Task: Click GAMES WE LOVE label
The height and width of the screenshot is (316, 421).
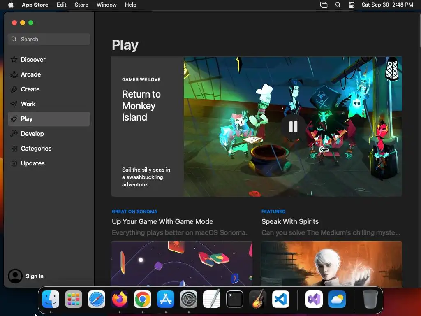Action: pyautogui.click(x=141, y=79)
